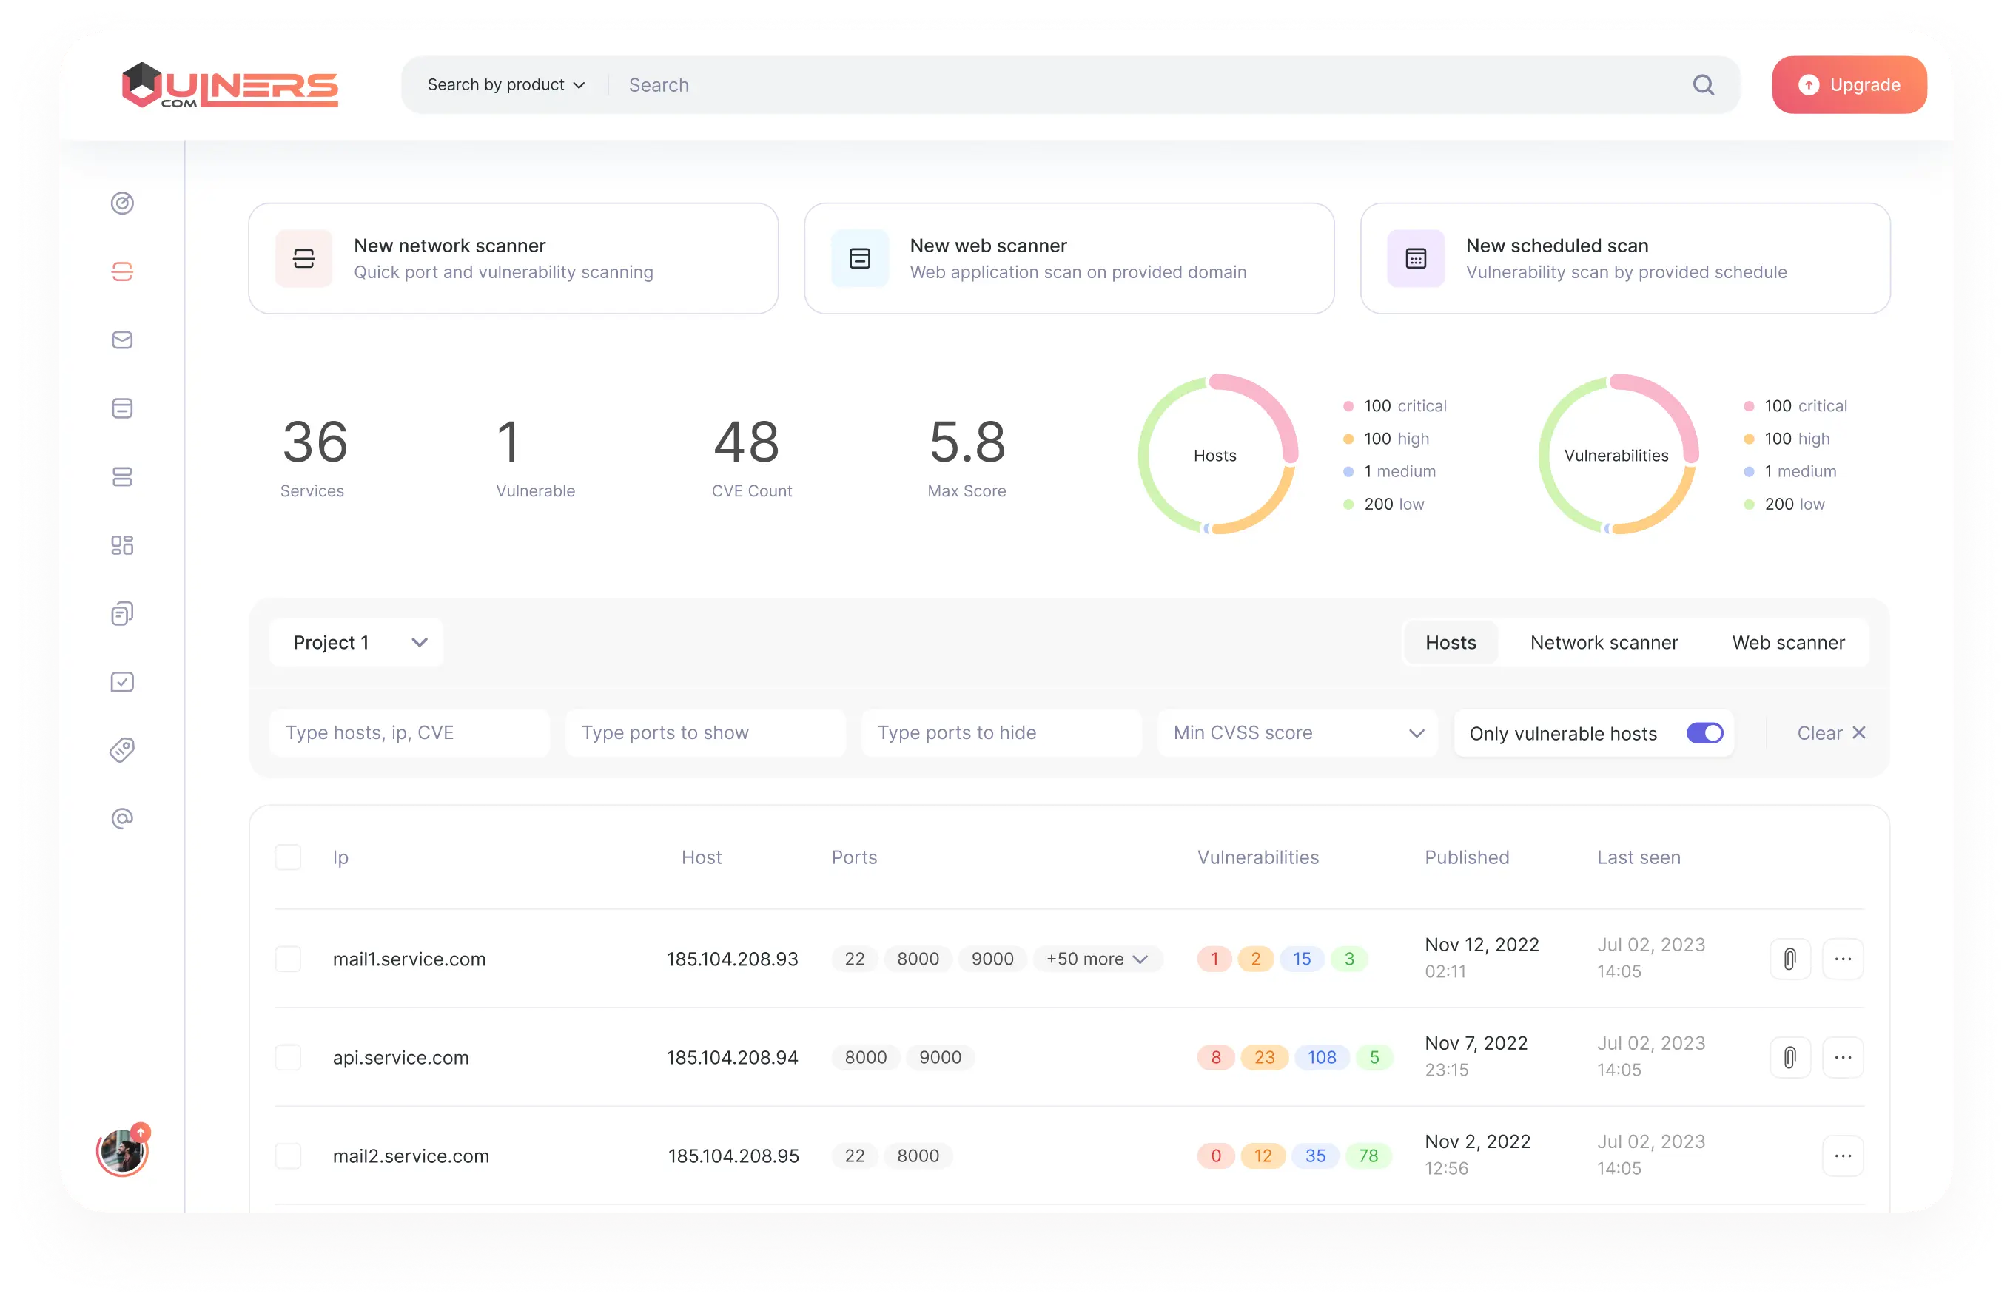Open three-dots menu for mail2.service.com
The width and height of the screenshot is (2013, 1302).
pos(1843,1156)
